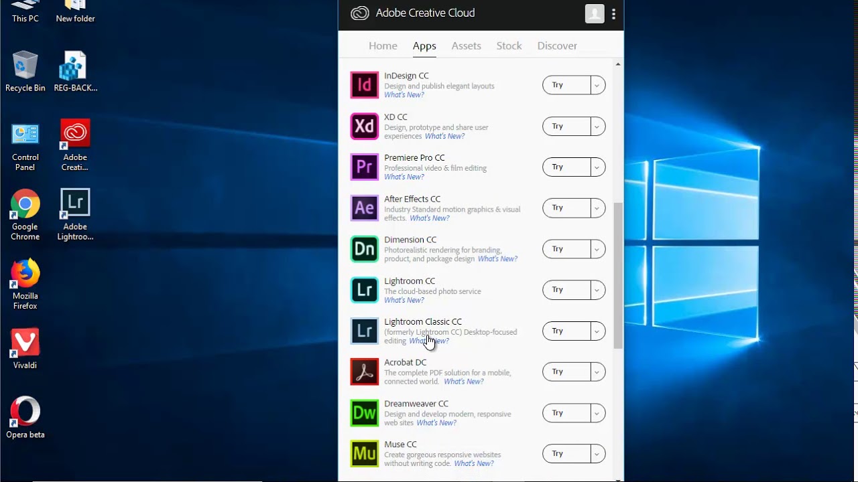Open the user profile avatar
The image size is (858, 482).
pos(595,13)
